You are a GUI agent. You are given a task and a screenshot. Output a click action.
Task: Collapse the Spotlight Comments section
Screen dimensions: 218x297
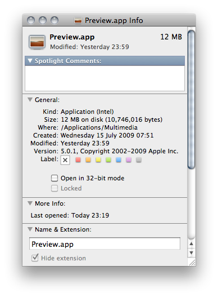pyautogui.click(x=30, y=61)
